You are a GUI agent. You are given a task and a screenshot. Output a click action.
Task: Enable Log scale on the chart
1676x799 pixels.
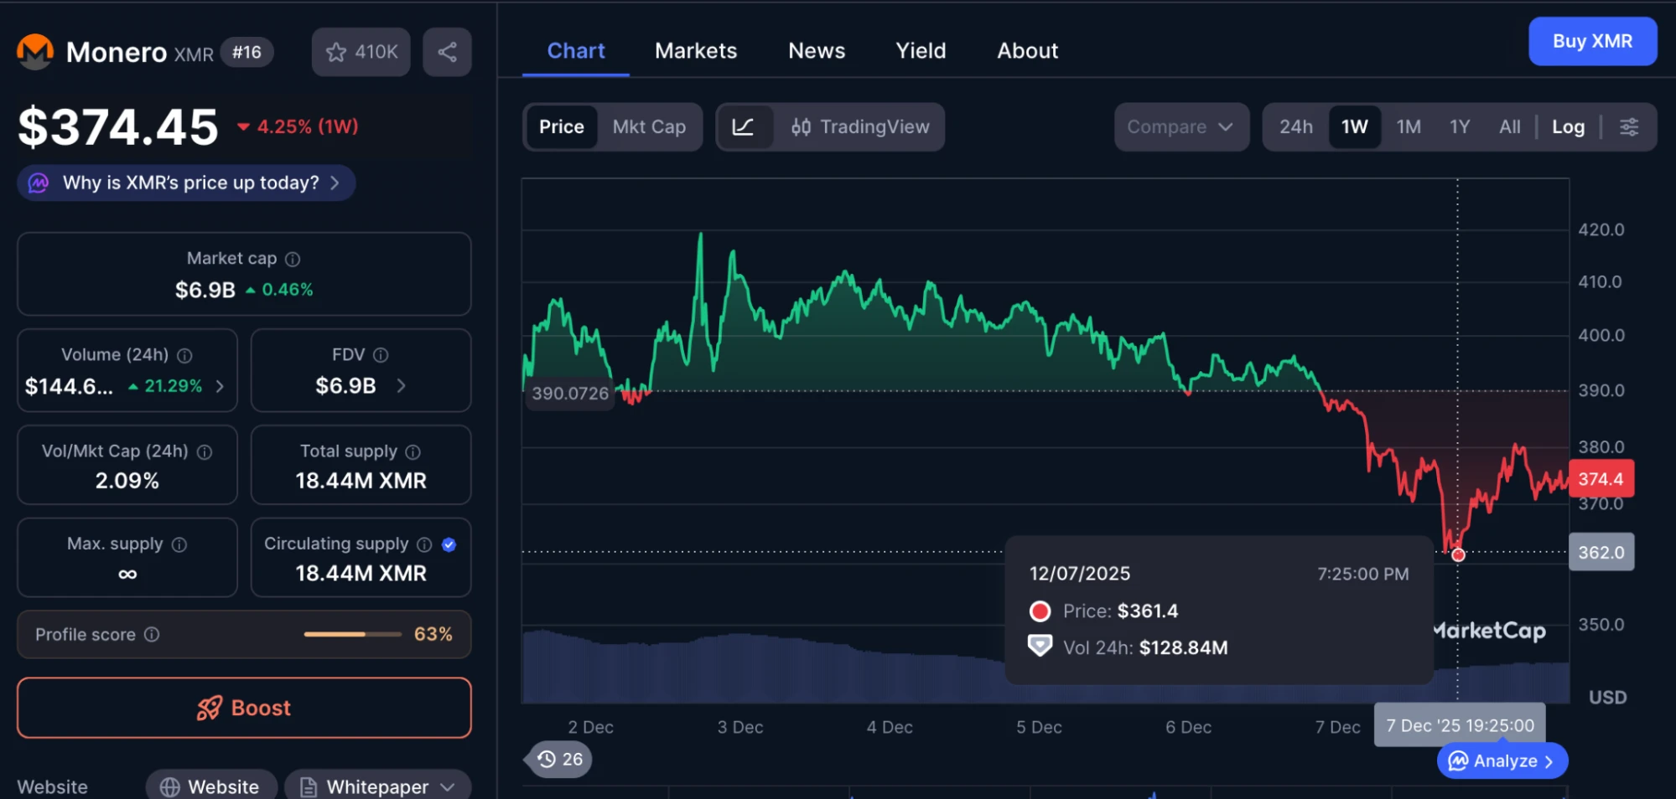click(1567, 126)
